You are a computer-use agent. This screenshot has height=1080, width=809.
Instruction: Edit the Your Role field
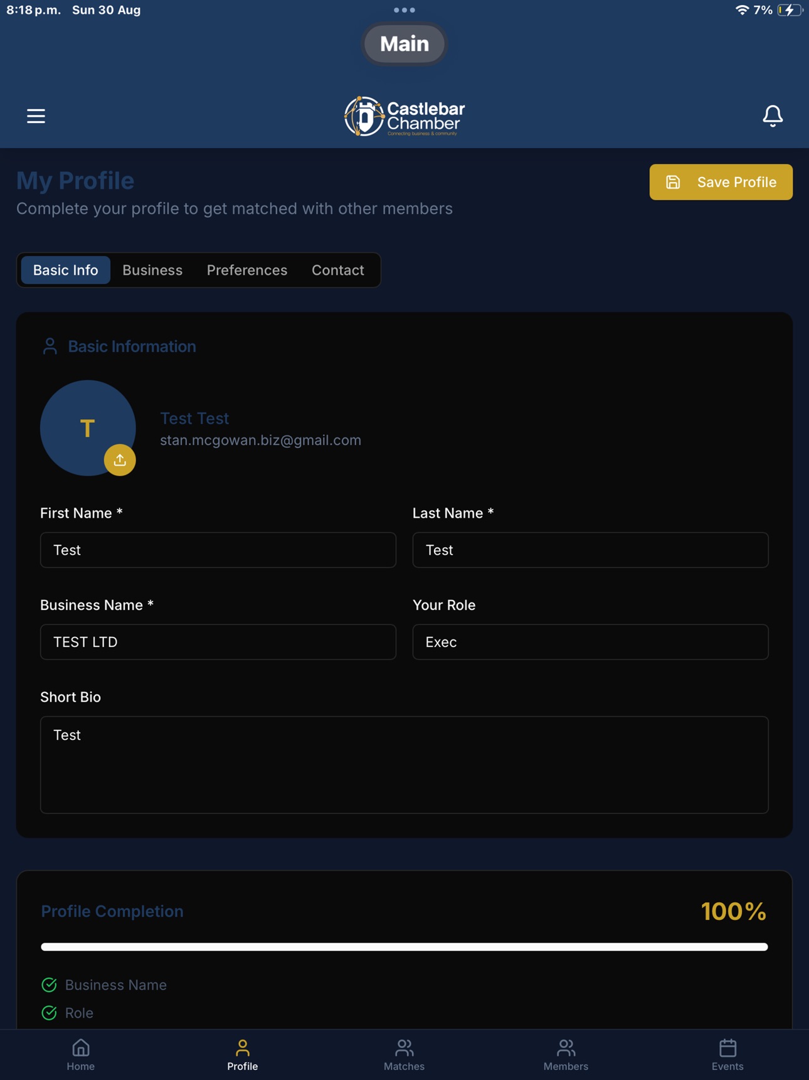590,642
